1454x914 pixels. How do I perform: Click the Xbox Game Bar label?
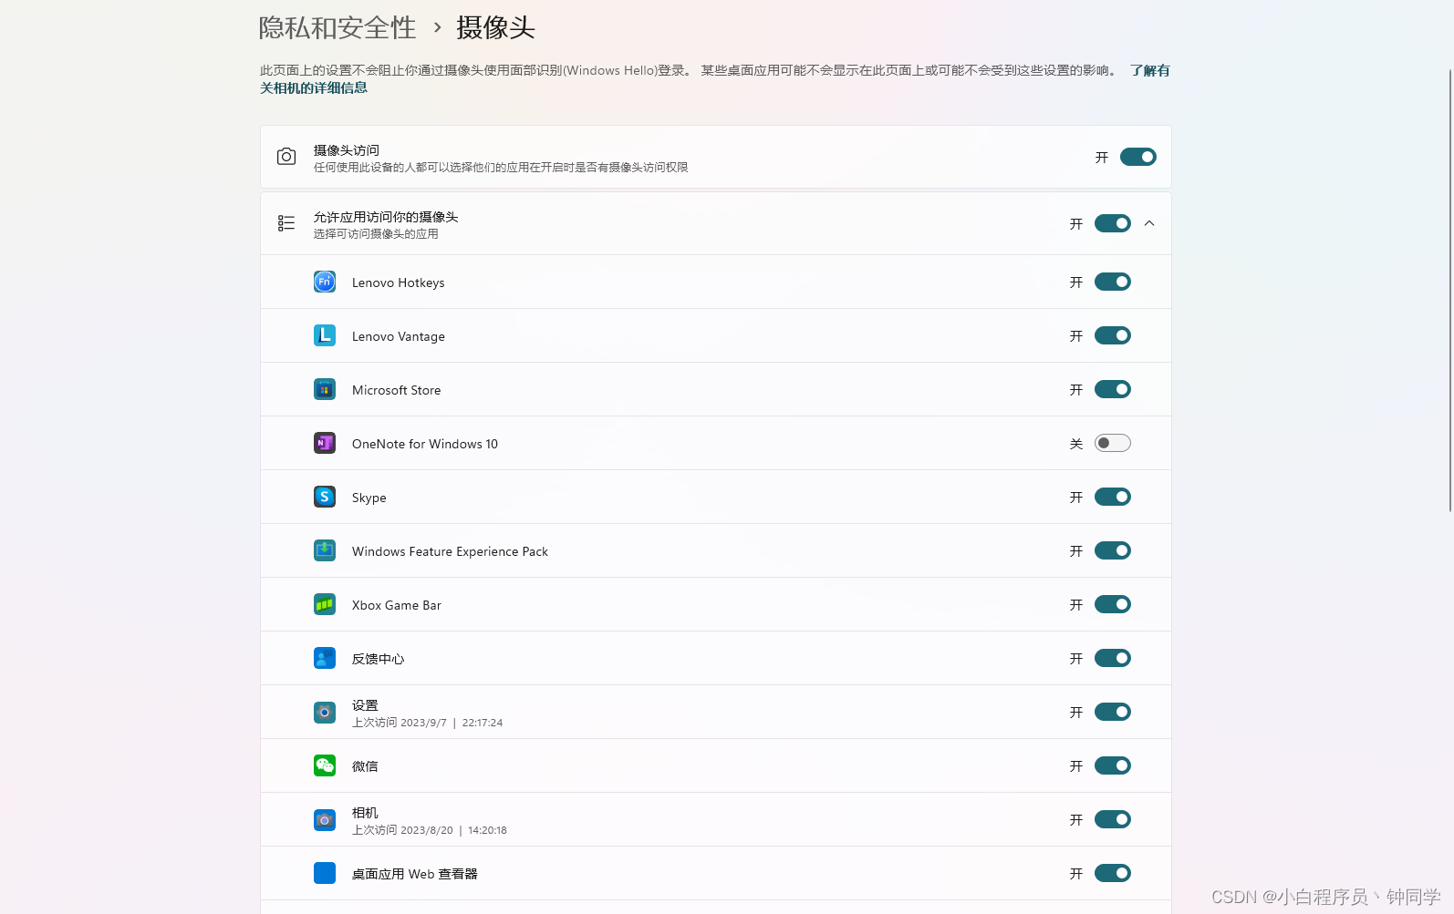[x=397, y=605]
